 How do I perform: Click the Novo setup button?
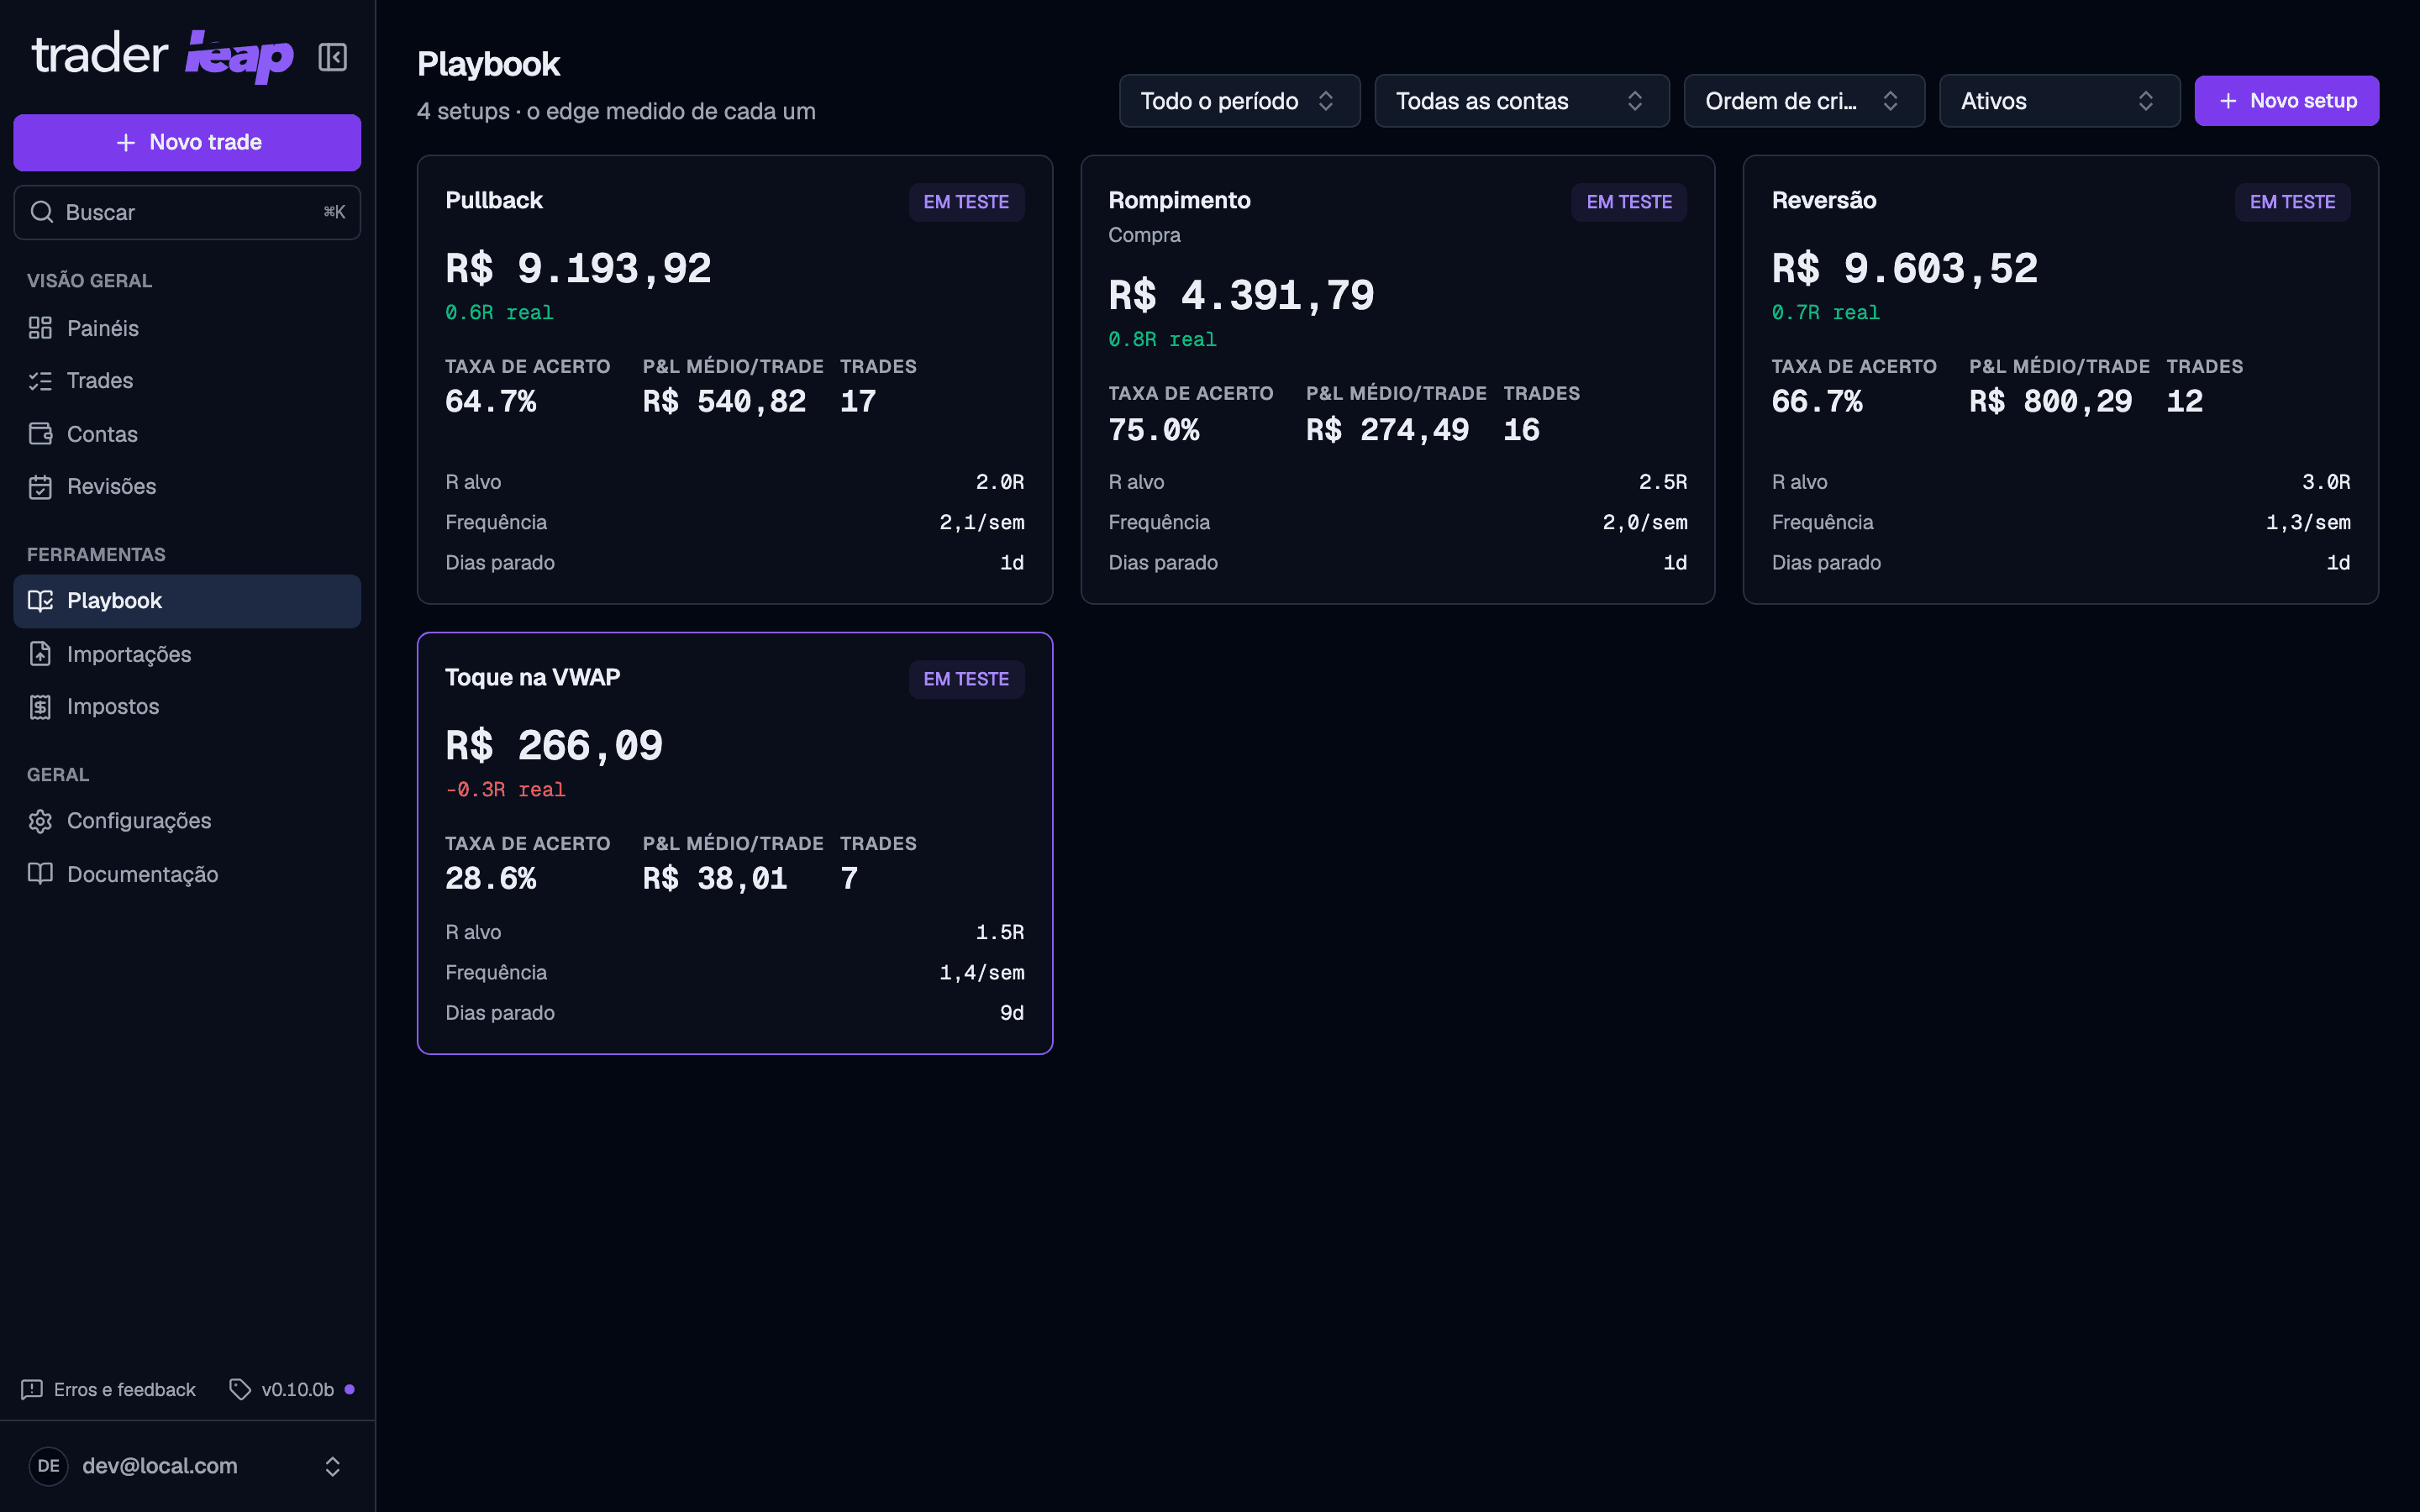tap(2286, 101)
